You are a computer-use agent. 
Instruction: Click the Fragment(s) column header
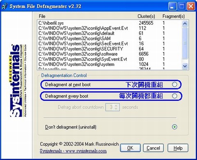(x=174, y=16)
